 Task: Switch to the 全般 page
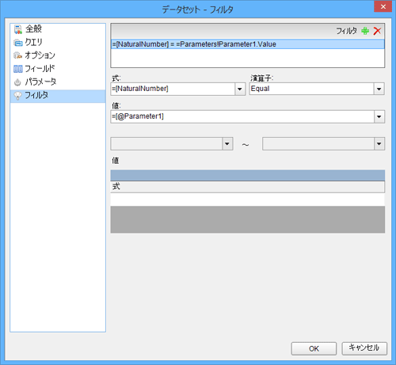click(33, 29)
